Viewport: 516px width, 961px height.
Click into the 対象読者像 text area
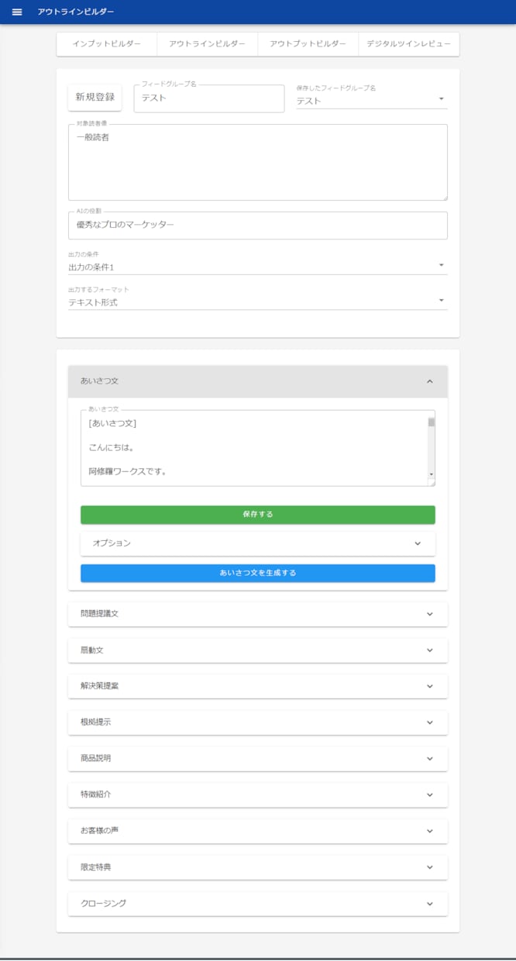click(258, 162)
